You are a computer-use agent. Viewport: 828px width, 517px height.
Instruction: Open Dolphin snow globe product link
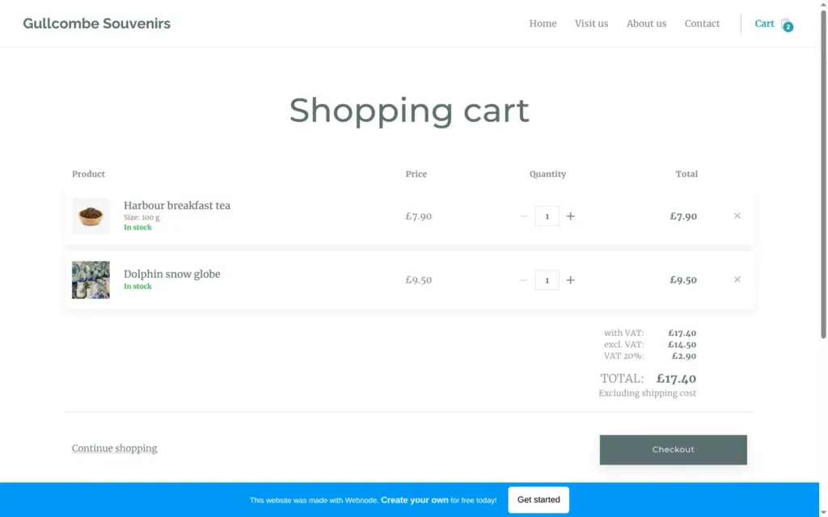(172, 274)
